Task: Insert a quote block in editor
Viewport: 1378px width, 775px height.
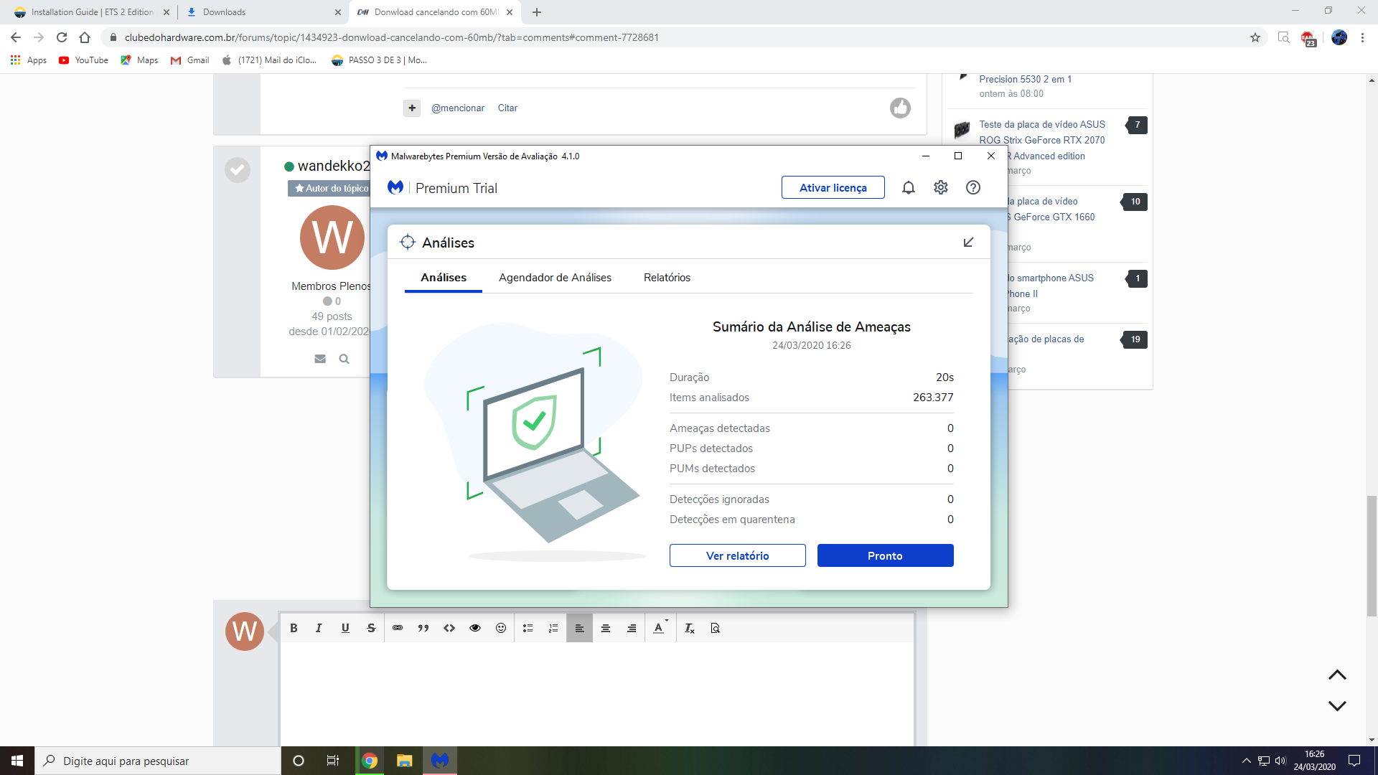Action: coord(423,628)
